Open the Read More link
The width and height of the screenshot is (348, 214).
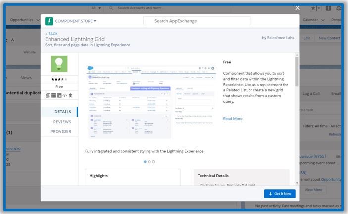coord(233,119)
